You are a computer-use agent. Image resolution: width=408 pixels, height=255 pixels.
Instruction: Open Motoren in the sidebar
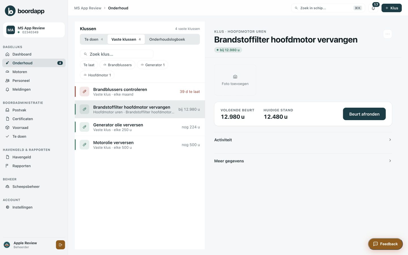34,72
